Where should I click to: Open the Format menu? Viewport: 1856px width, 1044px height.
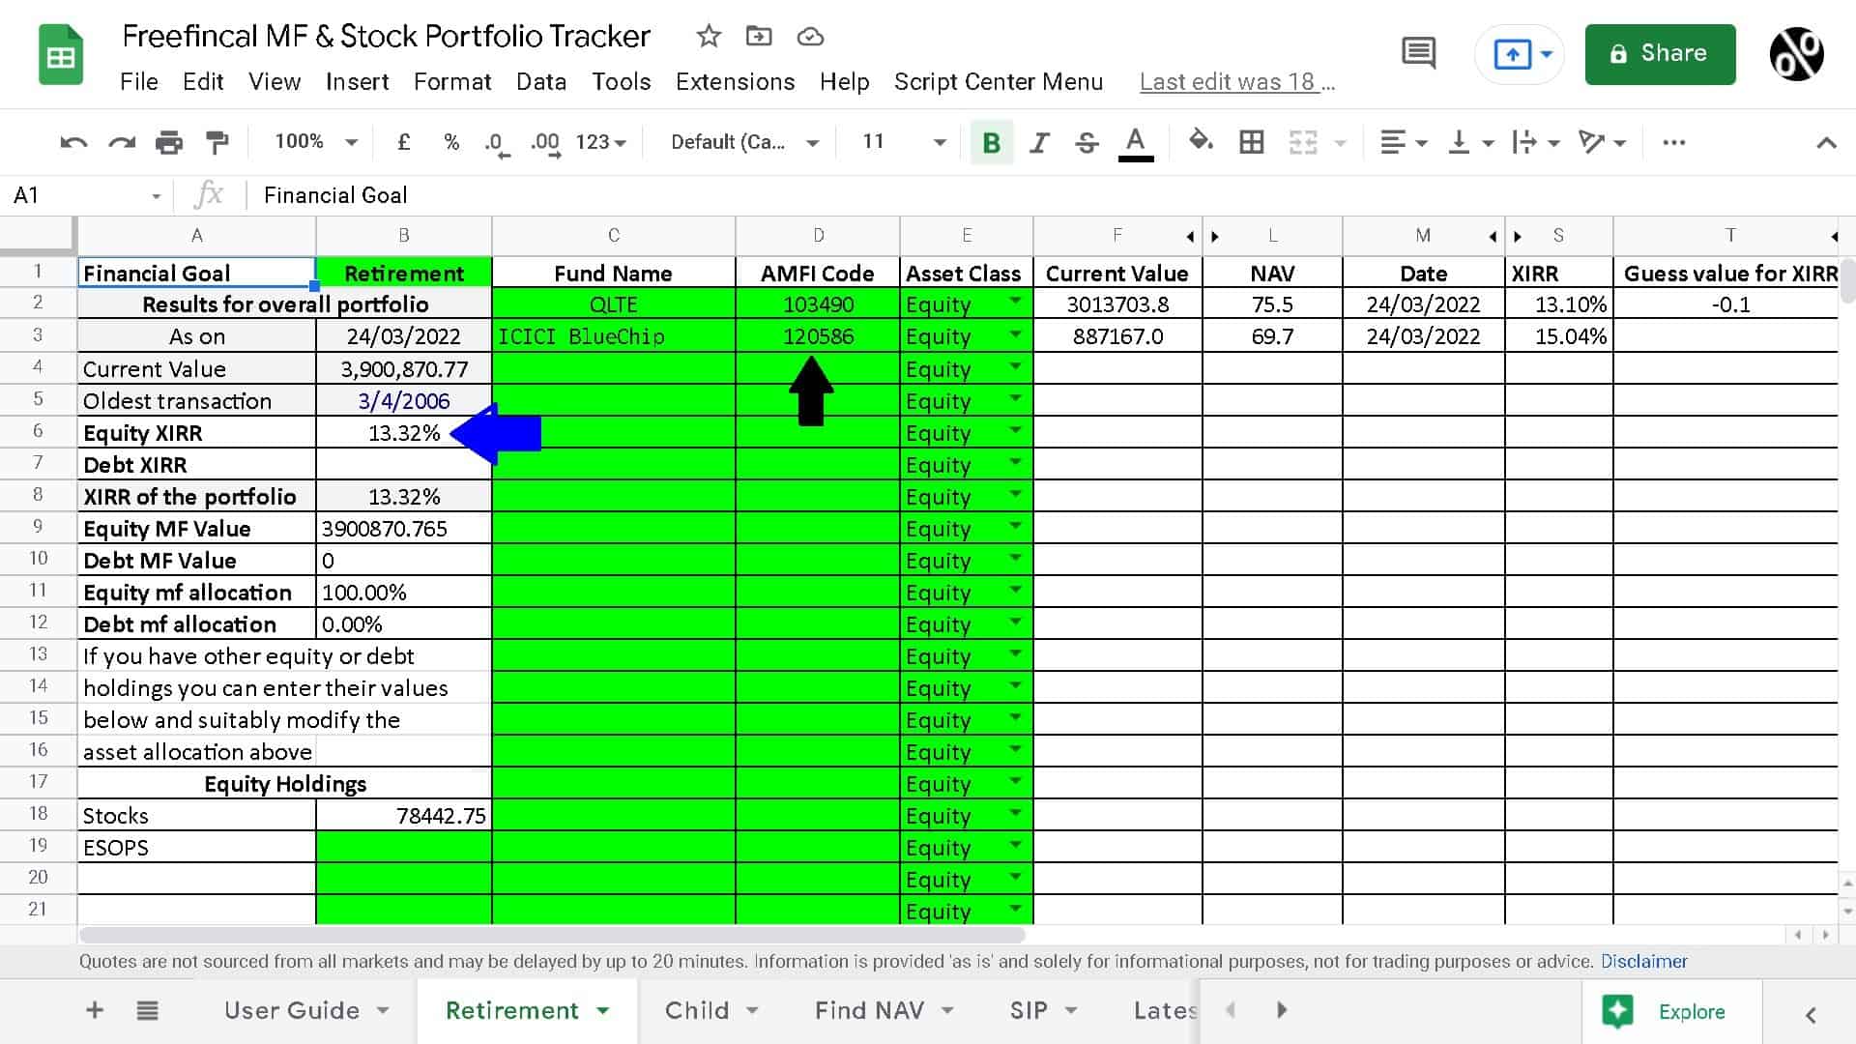coord(452,82)
